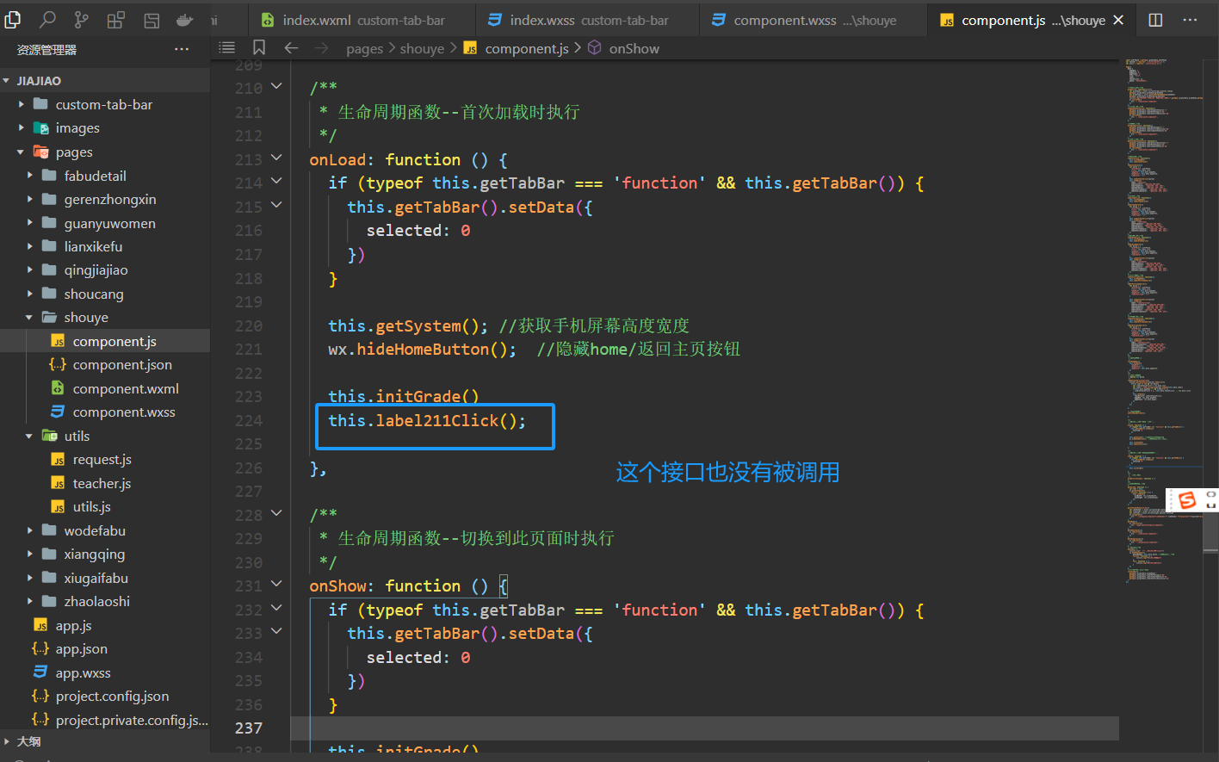Open the Source Control icon
Screen dimensions: 1219x762
[x=82, y=19]
